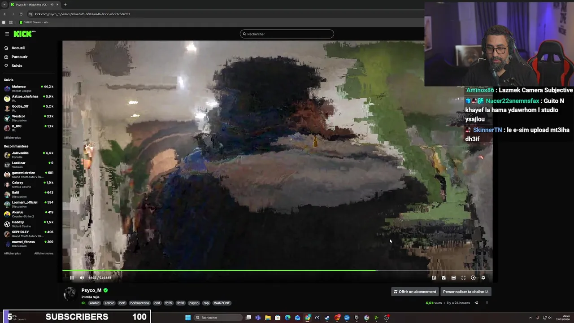The image size is (574, 323).
Task: Toggle theater mode in the video player
Action: point(453,278)
